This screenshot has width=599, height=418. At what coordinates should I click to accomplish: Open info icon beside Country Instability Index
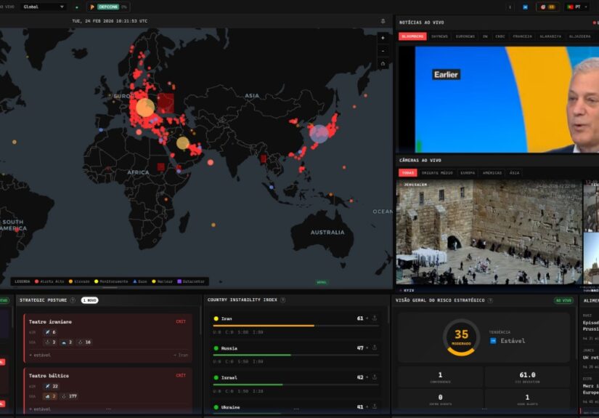(x=284, y=300)
